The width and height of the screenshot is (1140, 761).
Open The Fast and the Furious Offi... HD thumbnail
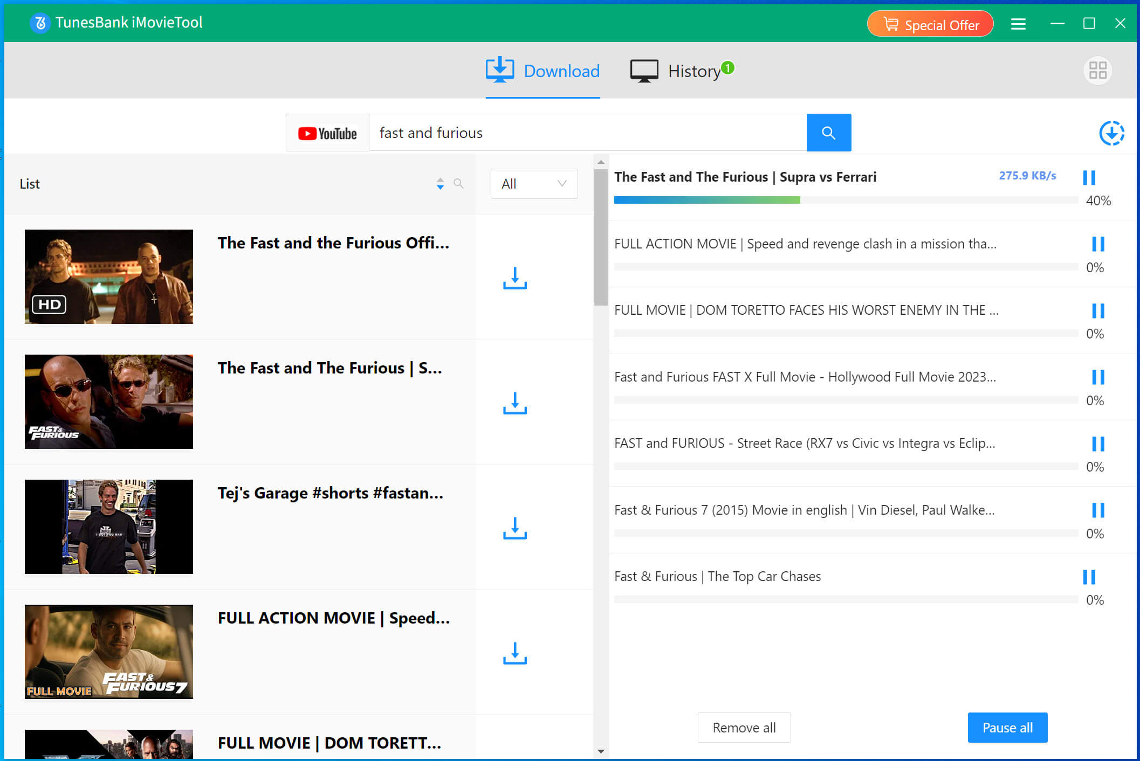[109, 276]
